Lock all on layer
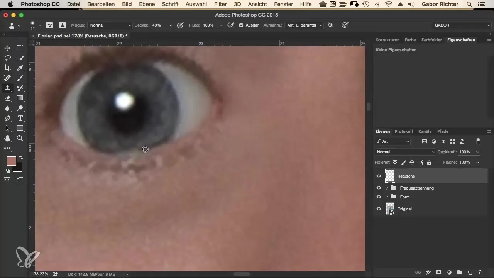 (429, 163)
